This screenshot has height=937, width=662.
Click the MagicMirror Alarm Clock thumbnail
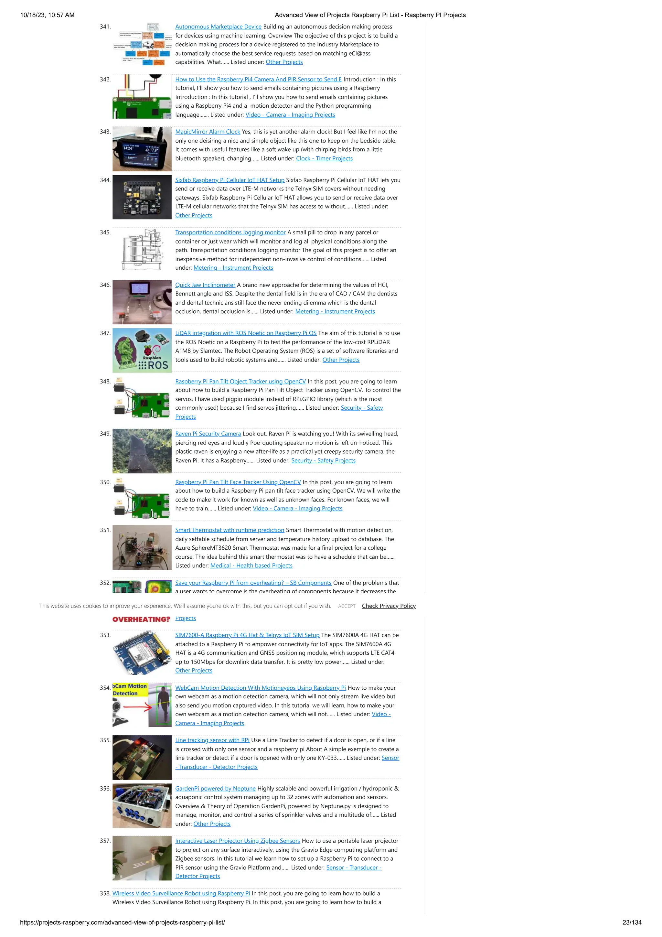tap(142, 149)
